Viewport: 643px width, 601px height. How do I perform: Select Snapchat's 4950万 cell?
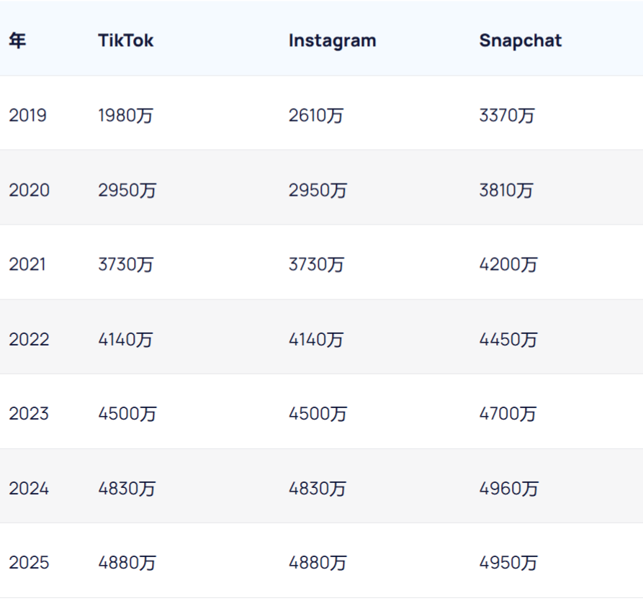pos(508,563)
